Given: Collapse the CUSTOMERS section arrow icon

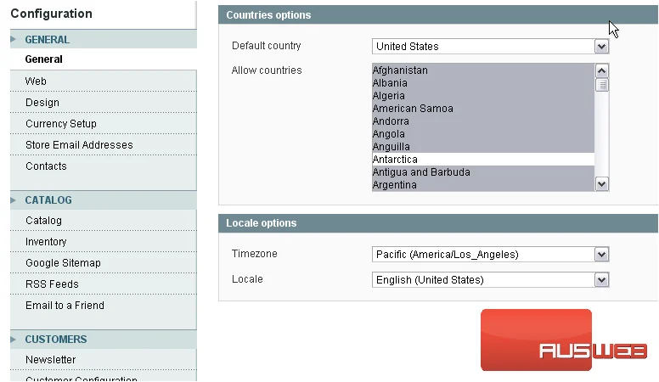Looking at the screenshot, I should (13, 340).
